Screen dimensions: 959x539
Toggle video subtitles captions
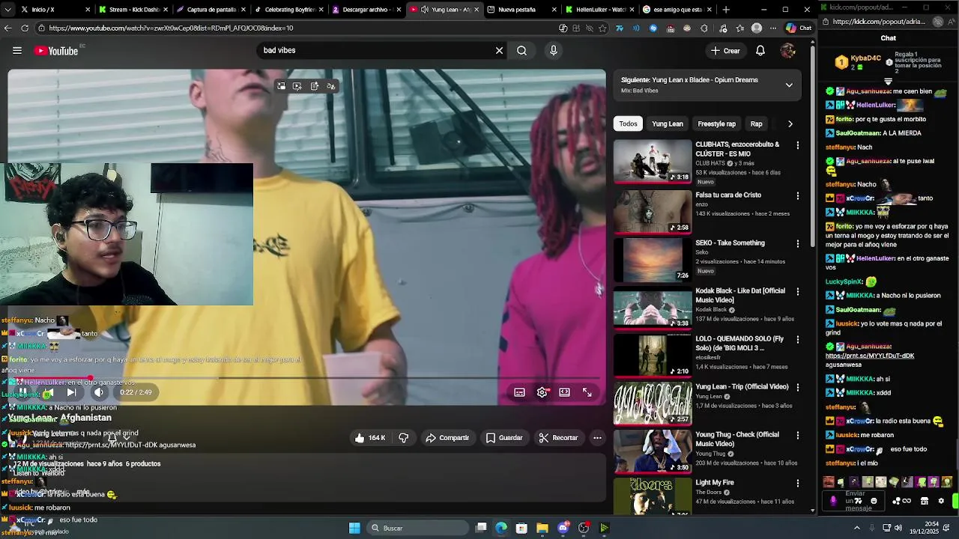pos(519,392)
